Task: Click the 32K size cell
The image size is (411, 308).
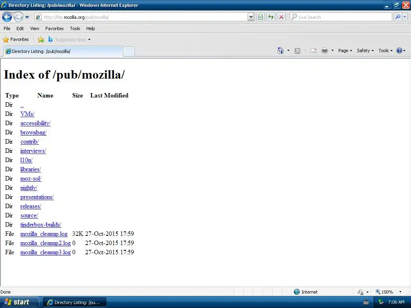Action: pos(77,234)
